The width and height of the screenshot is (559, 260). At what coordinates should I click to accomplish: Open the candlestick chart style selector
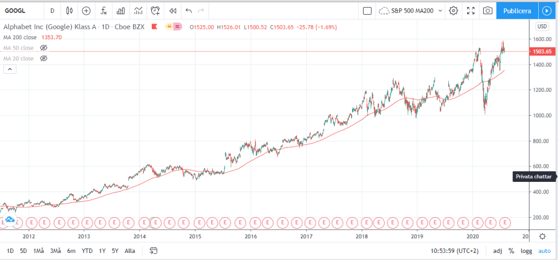[x=69, y=10]
